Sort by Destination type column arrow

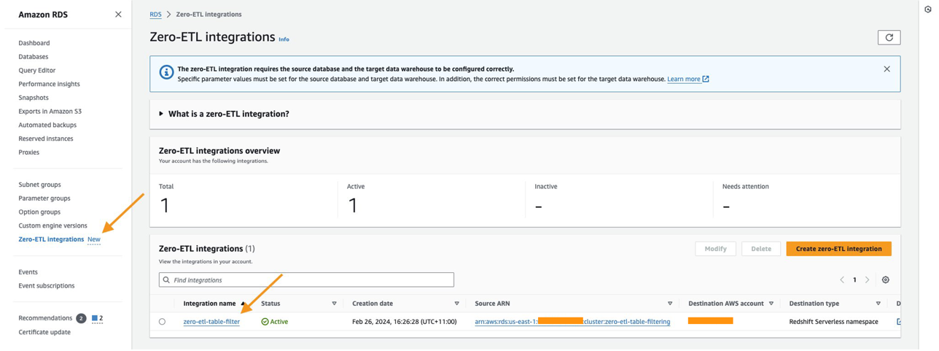878,304
